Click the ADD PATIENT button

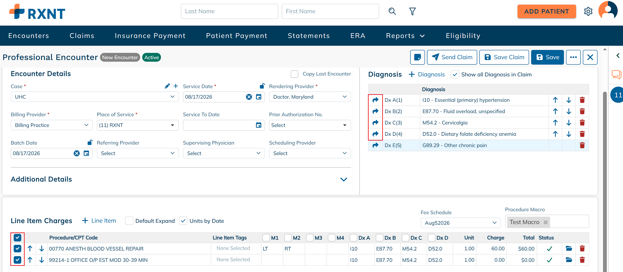pyautogui.click(x=547, y=11)
